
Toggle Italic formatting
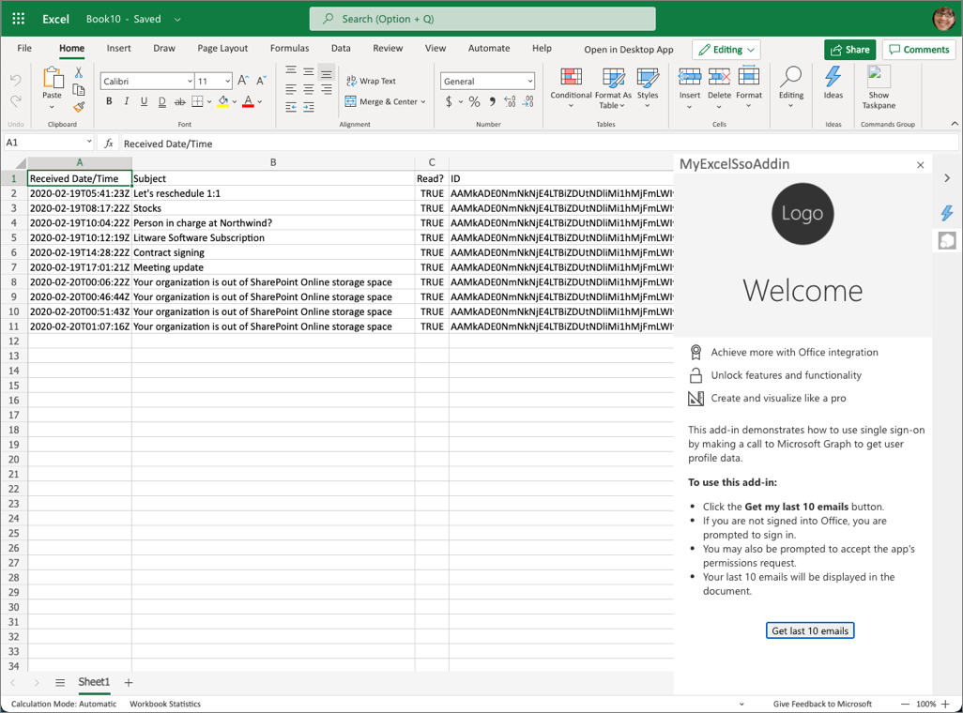126,101
